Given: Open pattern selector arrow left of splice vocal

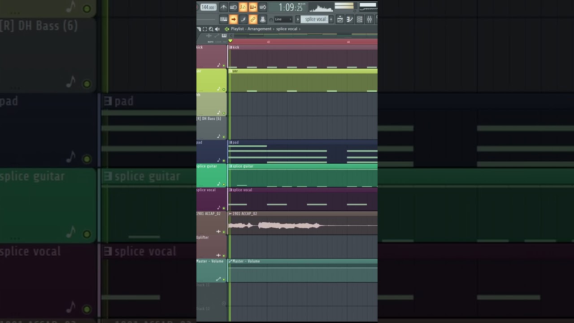Looking at the screenshot, I should (x=298, y=19).
